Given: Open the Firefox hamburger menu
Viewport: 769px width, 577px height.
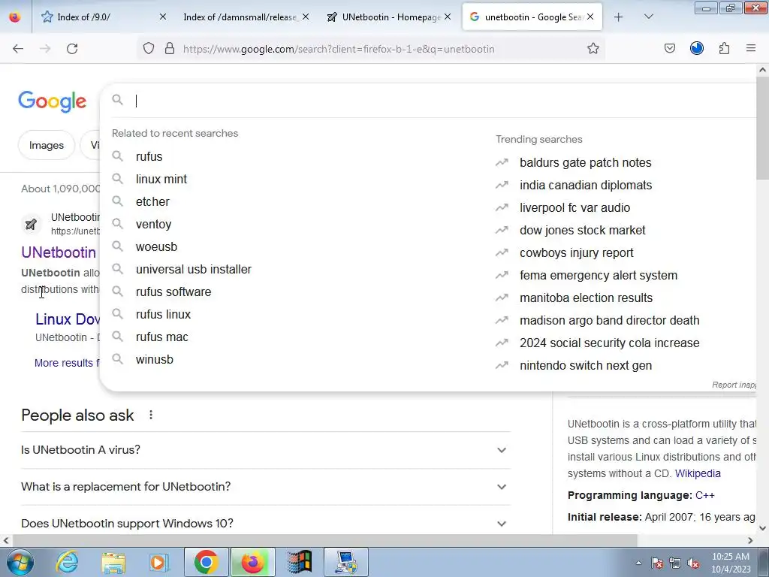Looking at the screenshot, I should coord(751,48).
